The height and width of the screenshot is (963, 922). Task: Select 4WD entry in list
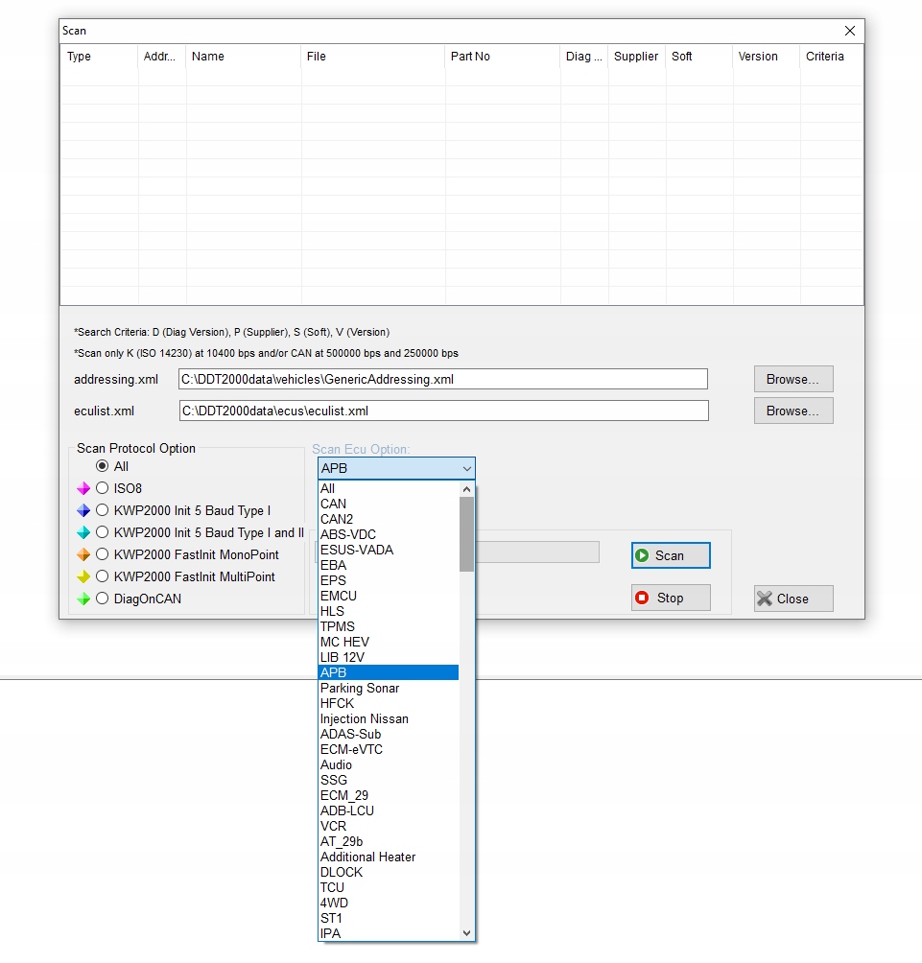[389, 904]
